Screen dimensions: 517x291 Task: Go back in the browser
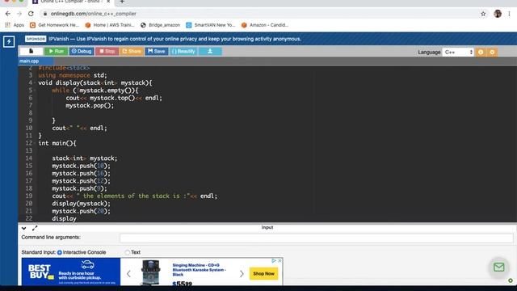click(x=8, y=14)
